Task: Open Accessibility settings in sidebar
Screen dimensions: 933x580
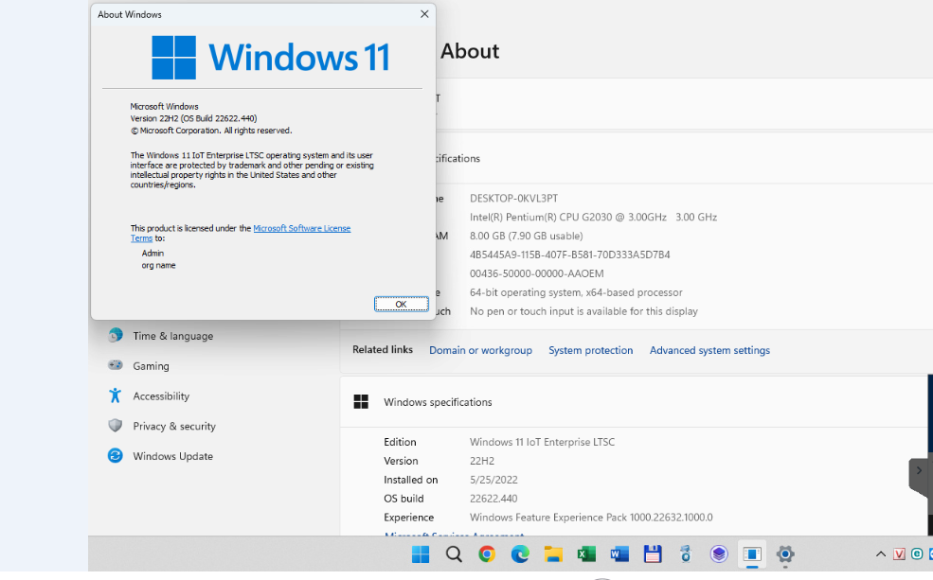Action: pyautogui.click(x=161, y=396)
